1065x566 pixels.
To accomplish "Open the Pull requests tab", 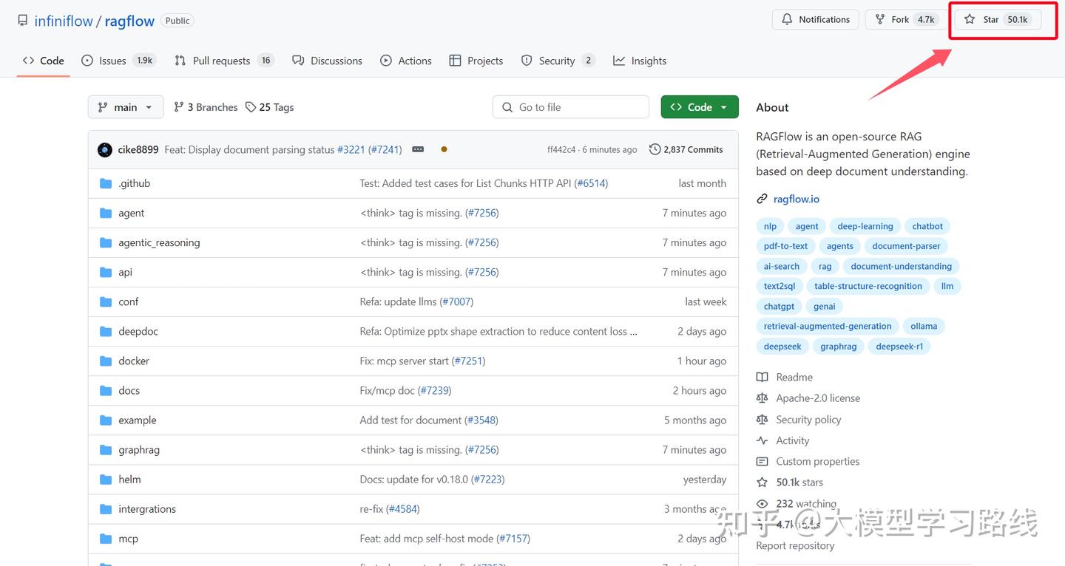I will click(x=221, y=61).
